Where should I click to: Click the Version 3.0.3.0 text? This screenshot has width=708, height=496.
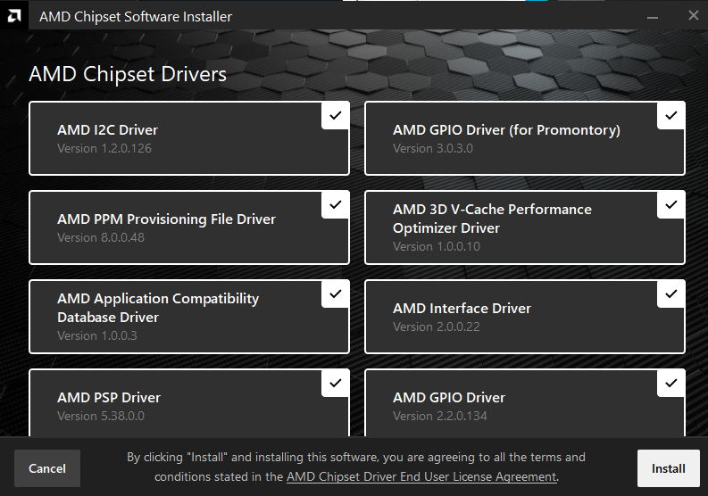point(432,148)
